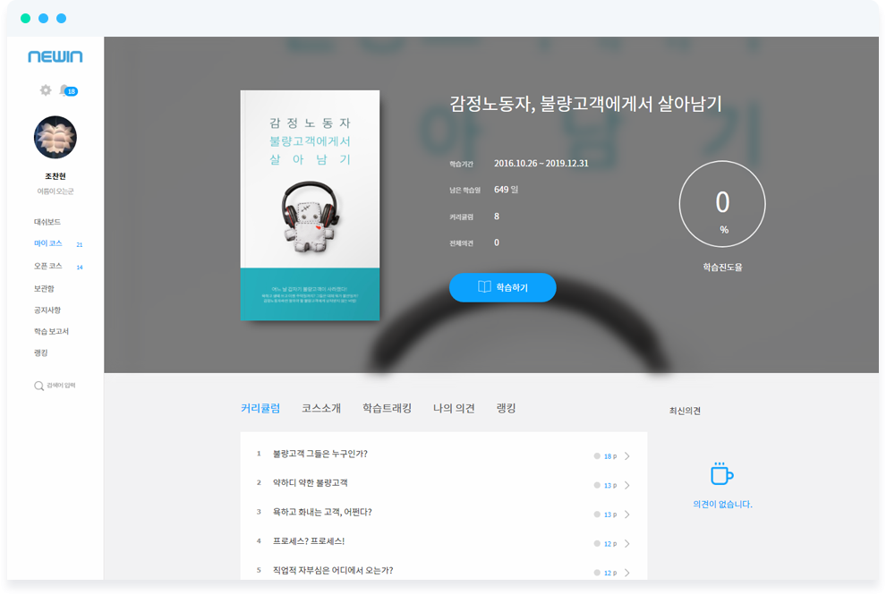This screenshot has height=595, width=886.
Task: Open the settings gear icon in sidebar
Action: 46,89
